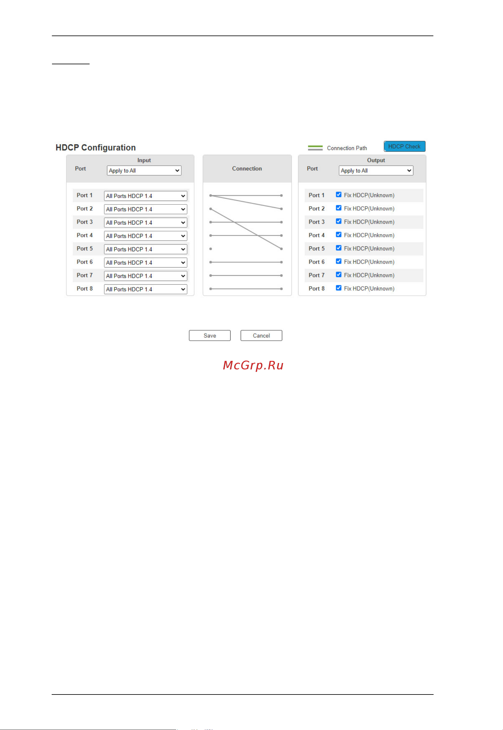Open Input Port 4 HDCP dropdown

pyautogui.click(x=146, y=236)
